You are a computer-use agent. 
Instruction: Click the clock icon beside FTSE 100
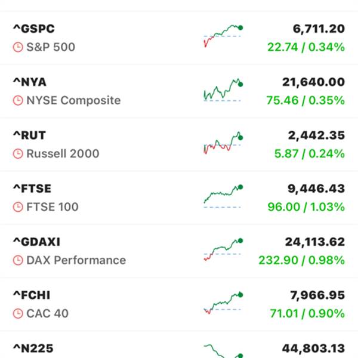(x=18, y=207)
